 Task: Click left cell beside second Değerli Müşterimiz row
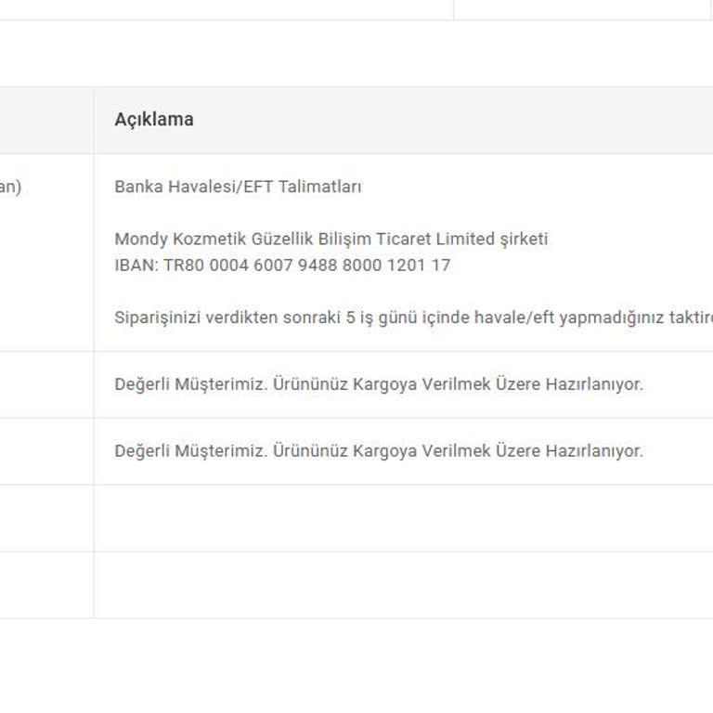(x=46, y=451)
